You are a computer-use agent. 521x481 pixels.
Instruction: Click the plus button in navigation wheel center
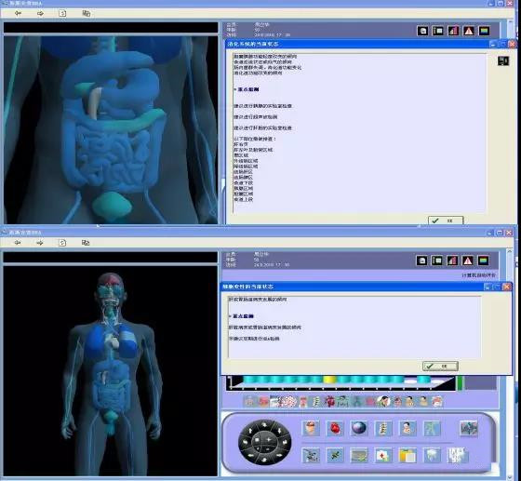(x=269, y=440)
